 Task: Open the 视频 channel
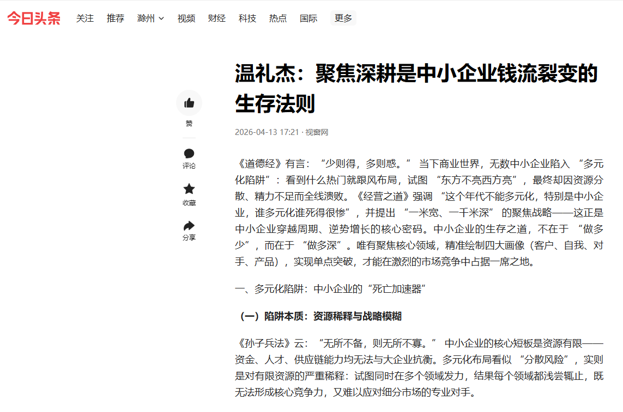click(186, 17)
